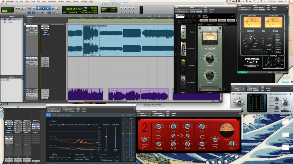Click the Wi-Fi icon in macOS menu bar
Screen dimensions: 293x164
(261, 1)
